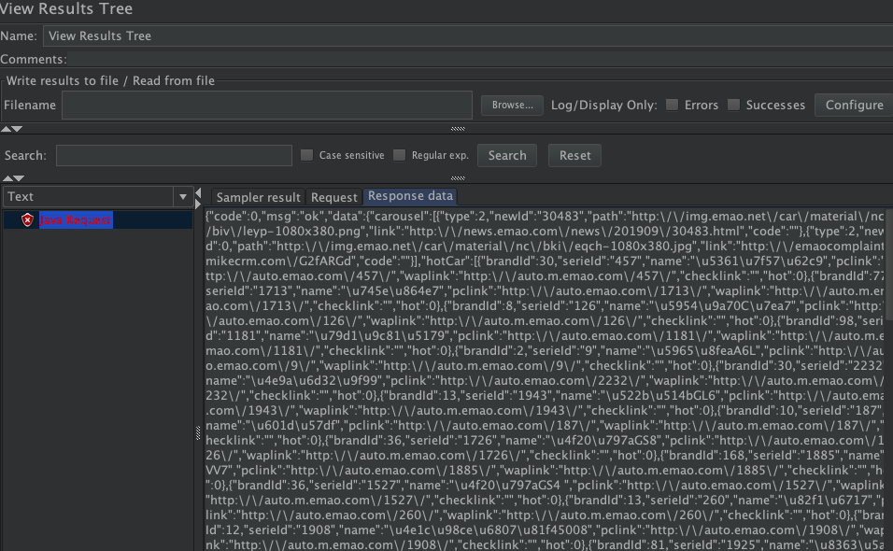Click the divider grip handle above the Search button
The image size is (893, 551).
[x=458, y=129]
